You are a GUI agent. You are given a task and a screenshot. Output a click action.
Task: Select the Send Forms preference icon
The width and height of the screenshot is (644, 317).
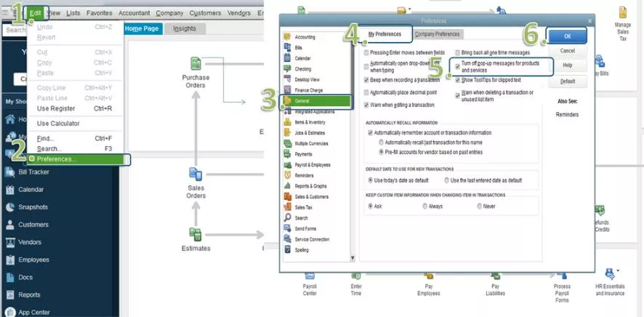pos(288,228)
